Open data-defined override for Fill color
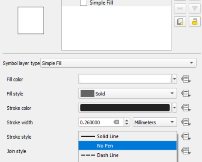202x162 pixels. click(186, 79)
